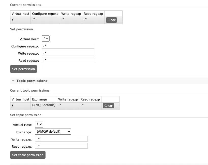Click the / virtual host in topic permissions table
Viewport: 208px width, 165px height.
[13, 105]
